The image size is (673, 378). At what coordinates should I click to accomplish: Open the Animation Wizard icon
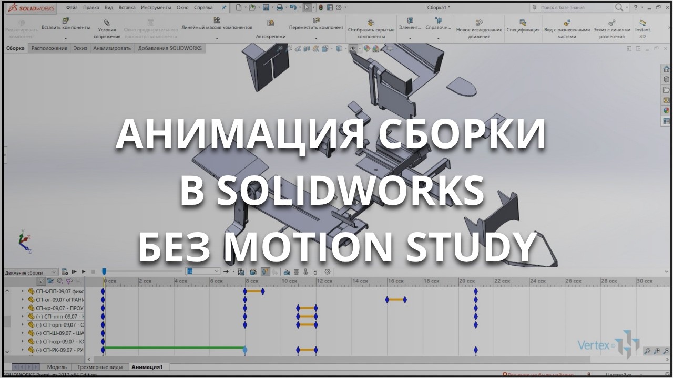(x=253, y=271)
